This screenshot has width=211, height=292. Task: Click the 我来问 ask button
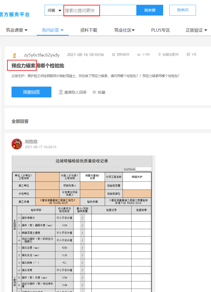(182, 10)
